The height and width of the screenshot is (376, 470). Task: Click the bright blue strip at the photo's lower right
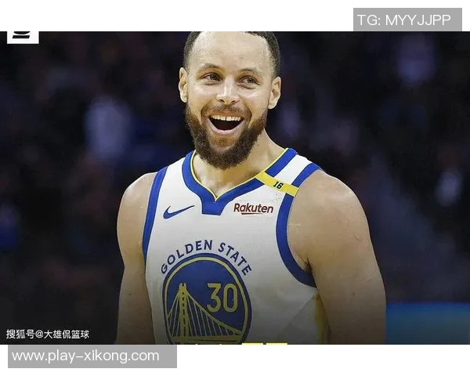coord(428,324)
